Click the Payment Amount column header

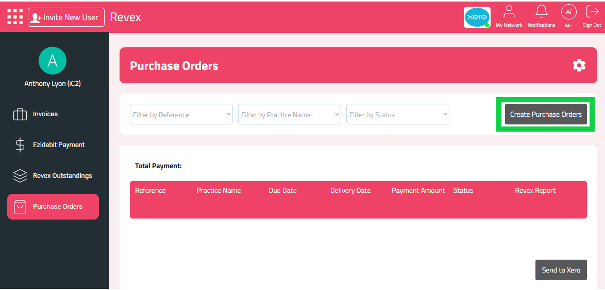pyautogui.click(x=418, y=191)
